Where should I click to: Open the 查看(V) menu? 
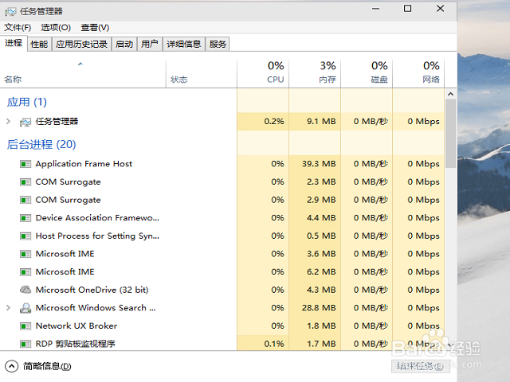pyautogui.click(x=95, y=28)
